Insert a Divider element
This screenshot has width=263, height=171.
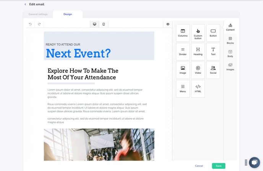tap(183, 51)
